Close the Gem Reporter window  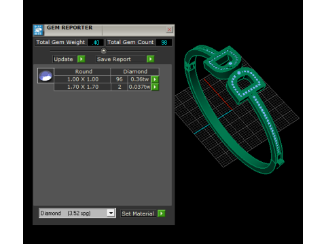point(169,30)
